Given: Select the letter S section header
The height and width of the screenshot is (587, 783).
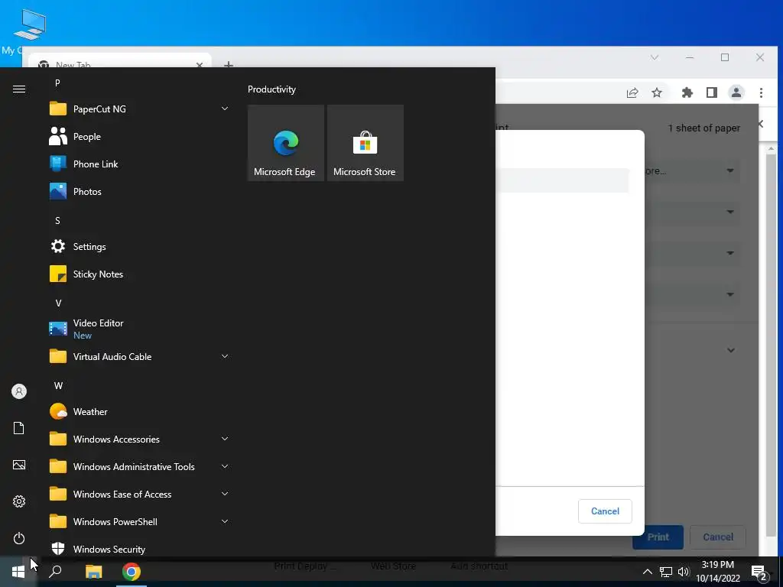Looking at the screenshot, I should tap(57, 221).
